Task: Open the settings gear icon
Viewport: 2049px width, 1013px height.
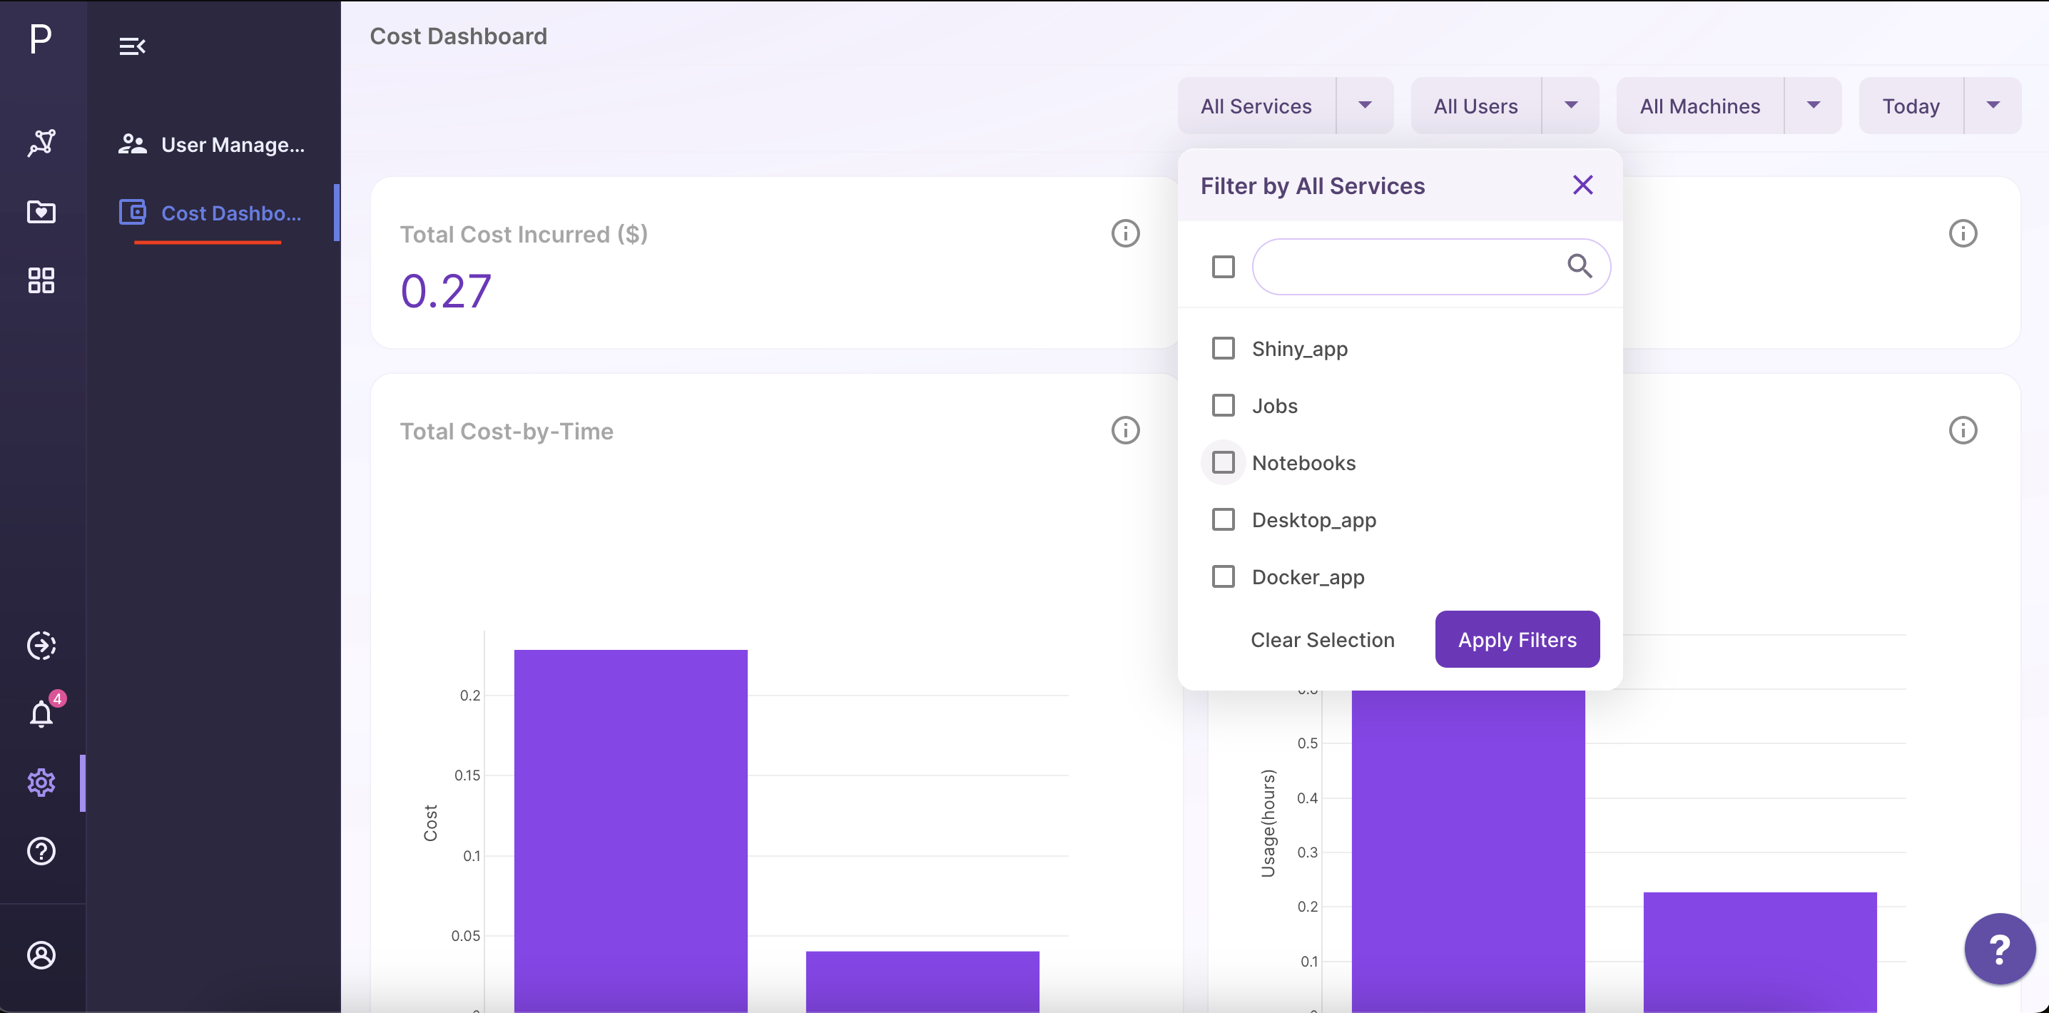Action: (41, 783)
